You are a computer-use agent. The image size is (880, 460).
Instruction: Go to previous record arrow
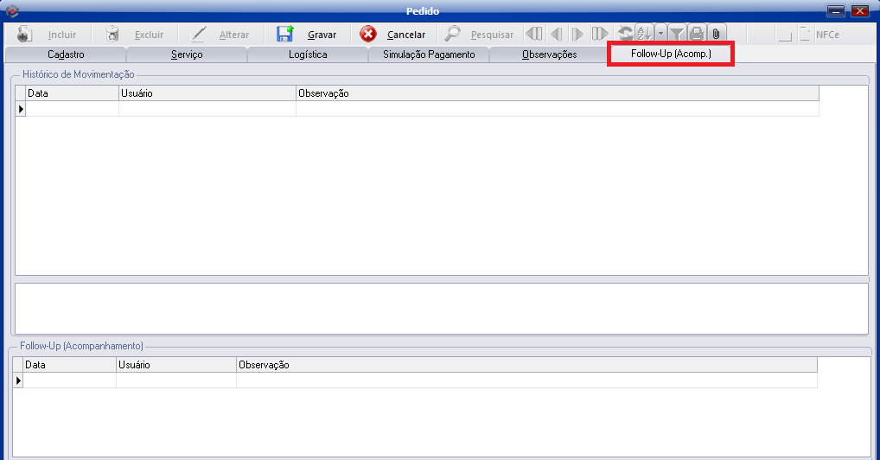(x=556, y=35)
